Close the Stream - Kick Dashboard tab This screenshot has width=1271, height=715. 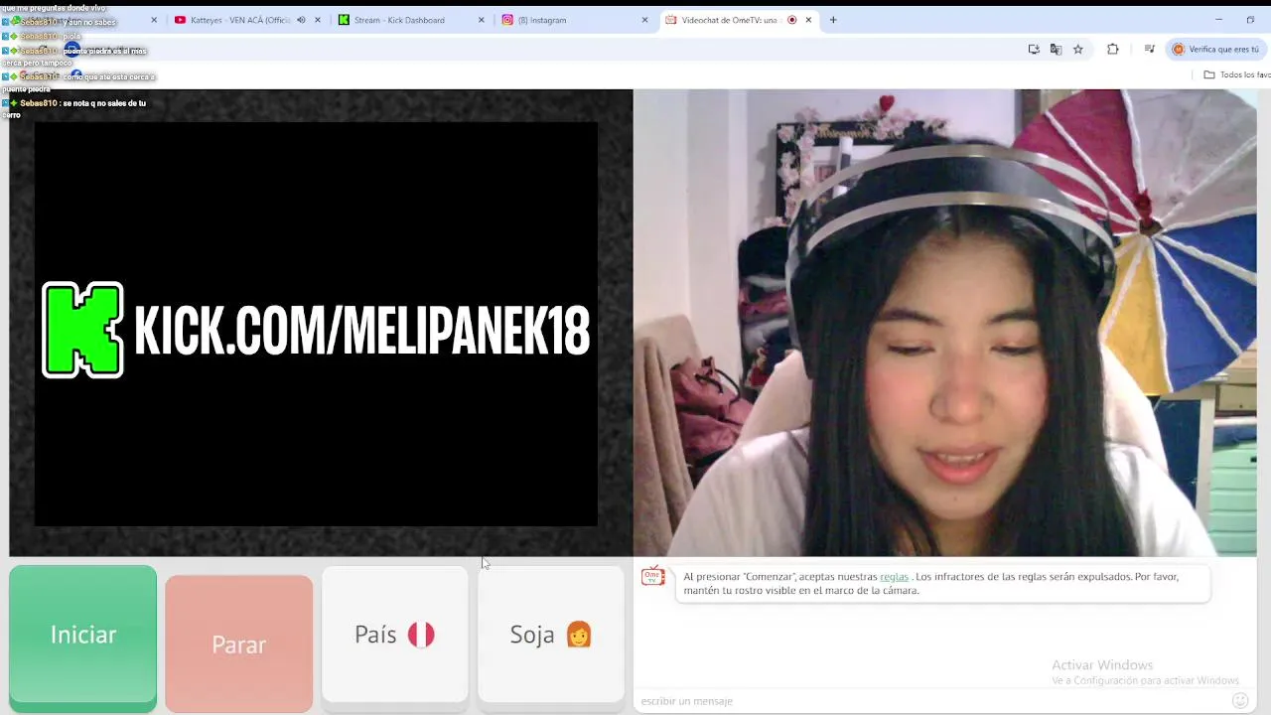[x=482, y=20]
